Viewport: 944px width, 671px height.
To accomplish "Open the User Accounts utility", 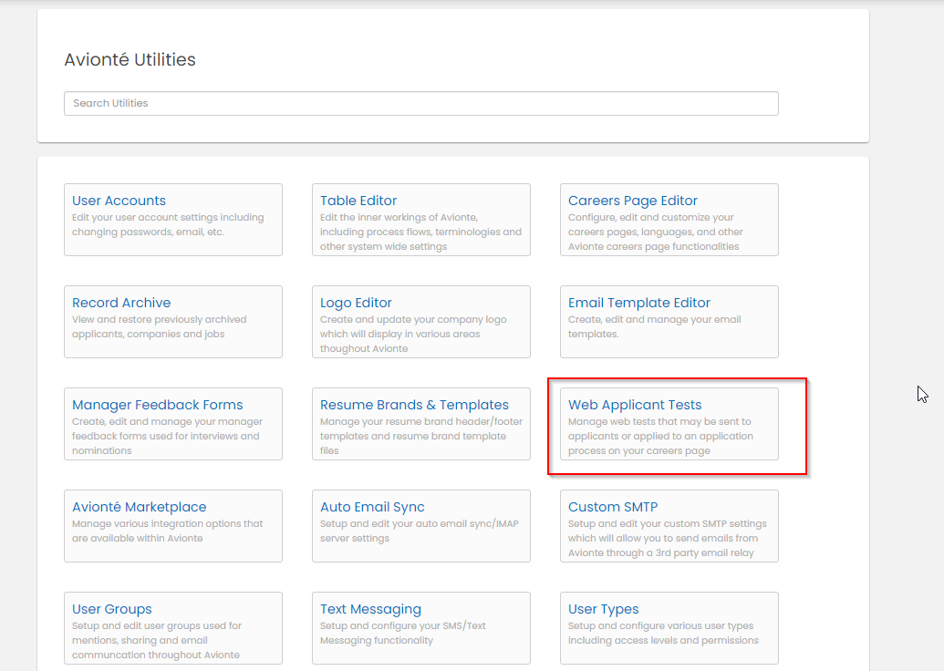I will point(119,201).
